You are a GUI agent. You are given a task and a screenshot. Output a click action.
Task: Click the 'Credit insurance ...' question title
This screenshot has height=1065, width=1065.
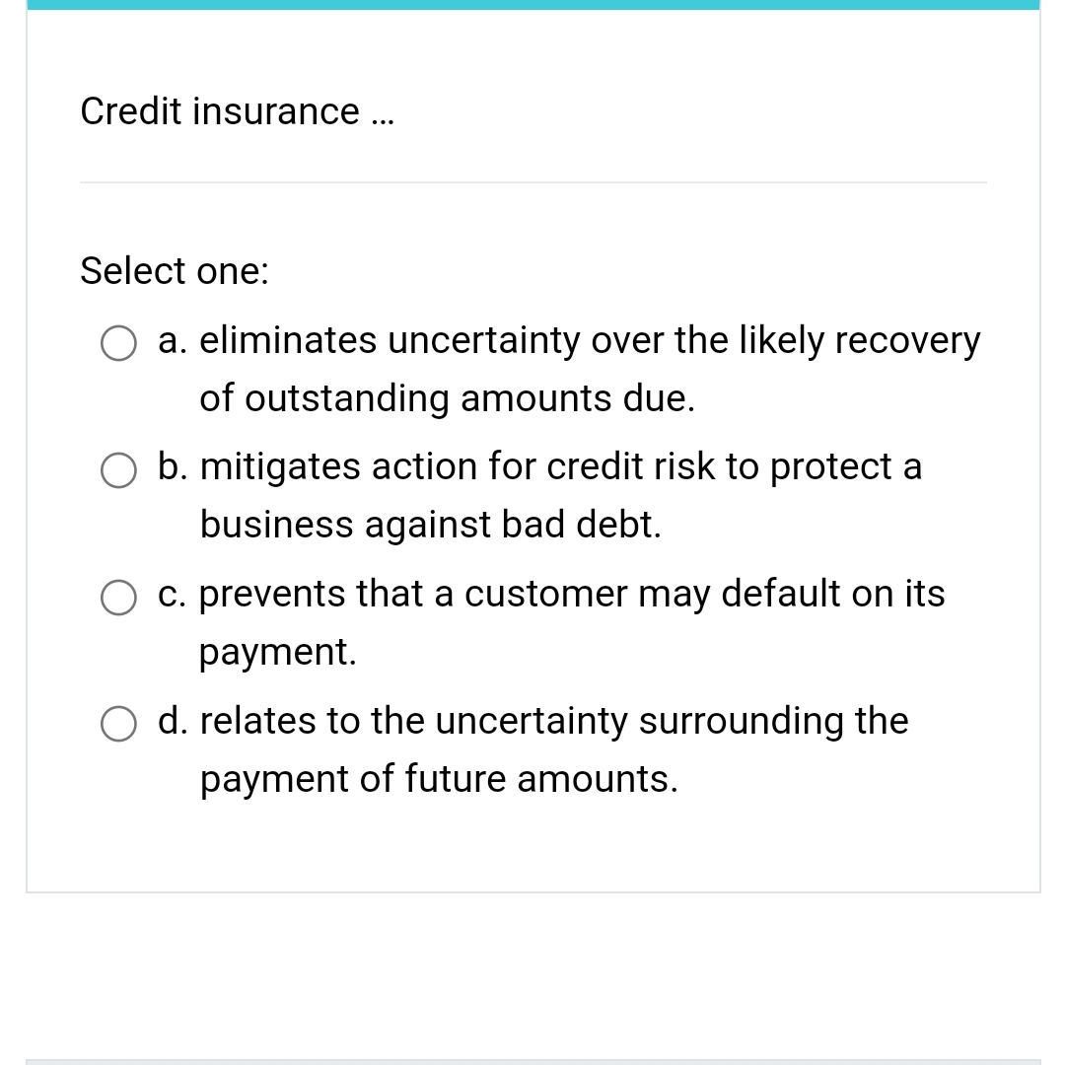[x=237, y=111]
